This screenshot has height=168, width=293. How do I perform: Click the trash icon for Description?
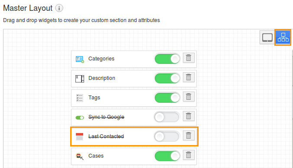pos(189,77)
